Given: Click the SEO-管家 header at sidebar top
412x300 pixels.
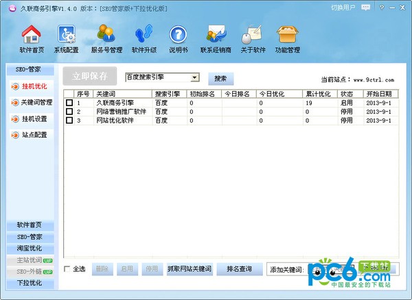Looking at the screenshot, I should [x=30, y=69].
